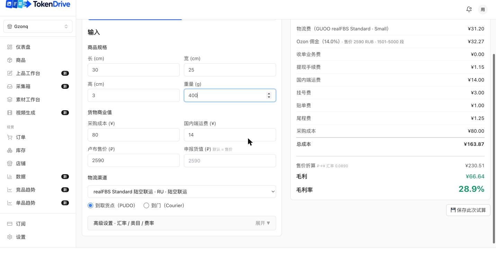Click the 设置 gear icon
Viewport: 496px width, 254px height.
(10, 237)
